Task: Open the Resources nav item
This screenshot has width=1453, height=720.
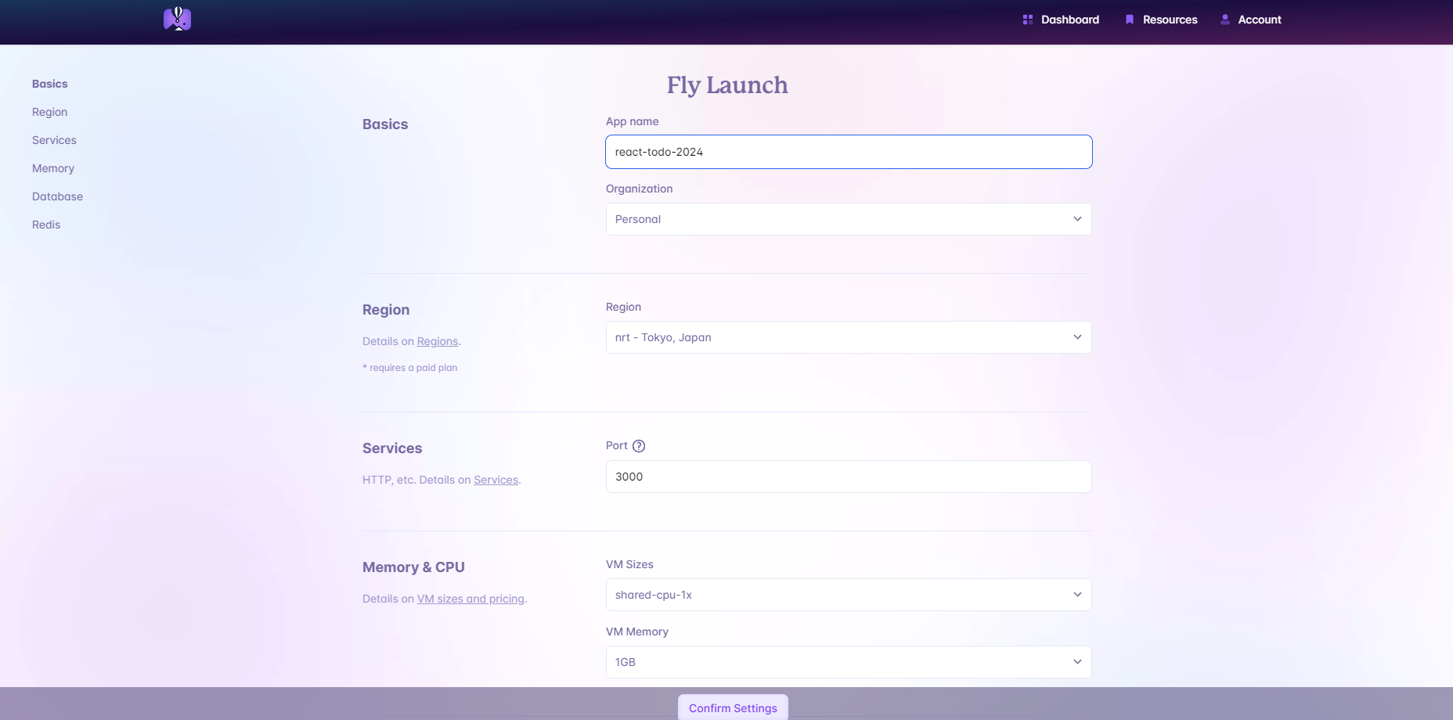Action: pos(1161,20)
